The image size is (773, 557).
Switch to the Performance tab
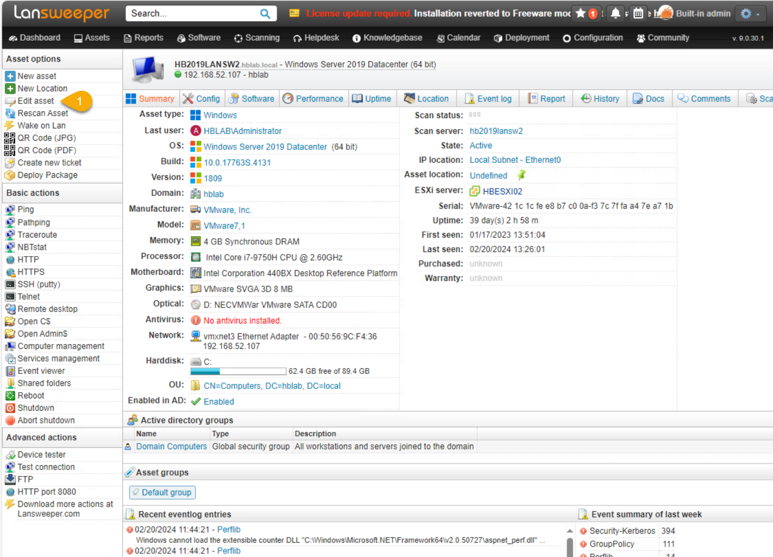(x=313, y=98)
